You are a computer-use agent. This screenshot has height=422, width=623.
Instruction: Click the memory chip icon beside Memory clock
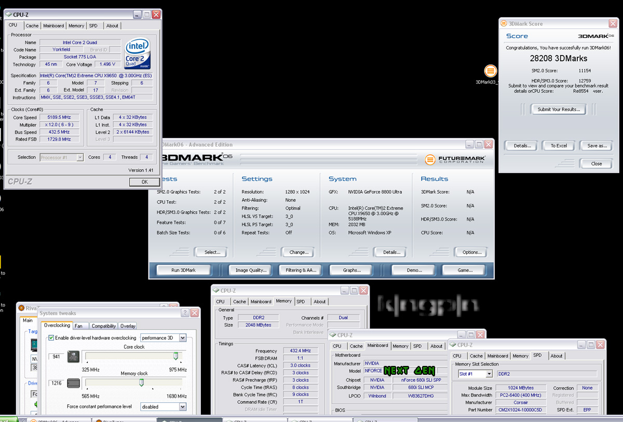[73, 383]
